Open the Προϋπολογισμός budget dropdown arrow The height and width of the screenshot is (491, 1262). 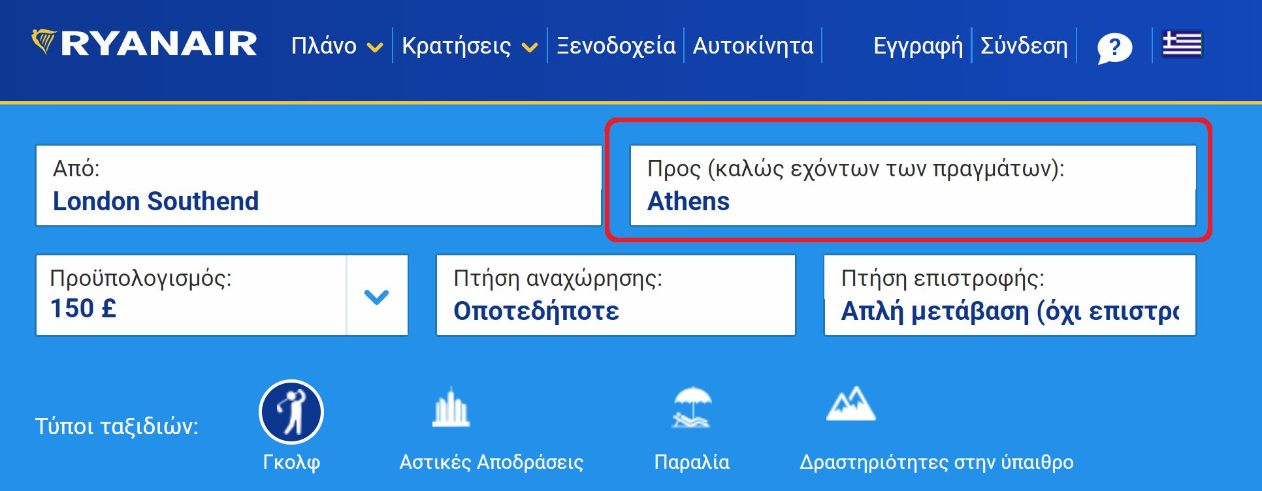[x=377, y=296]
